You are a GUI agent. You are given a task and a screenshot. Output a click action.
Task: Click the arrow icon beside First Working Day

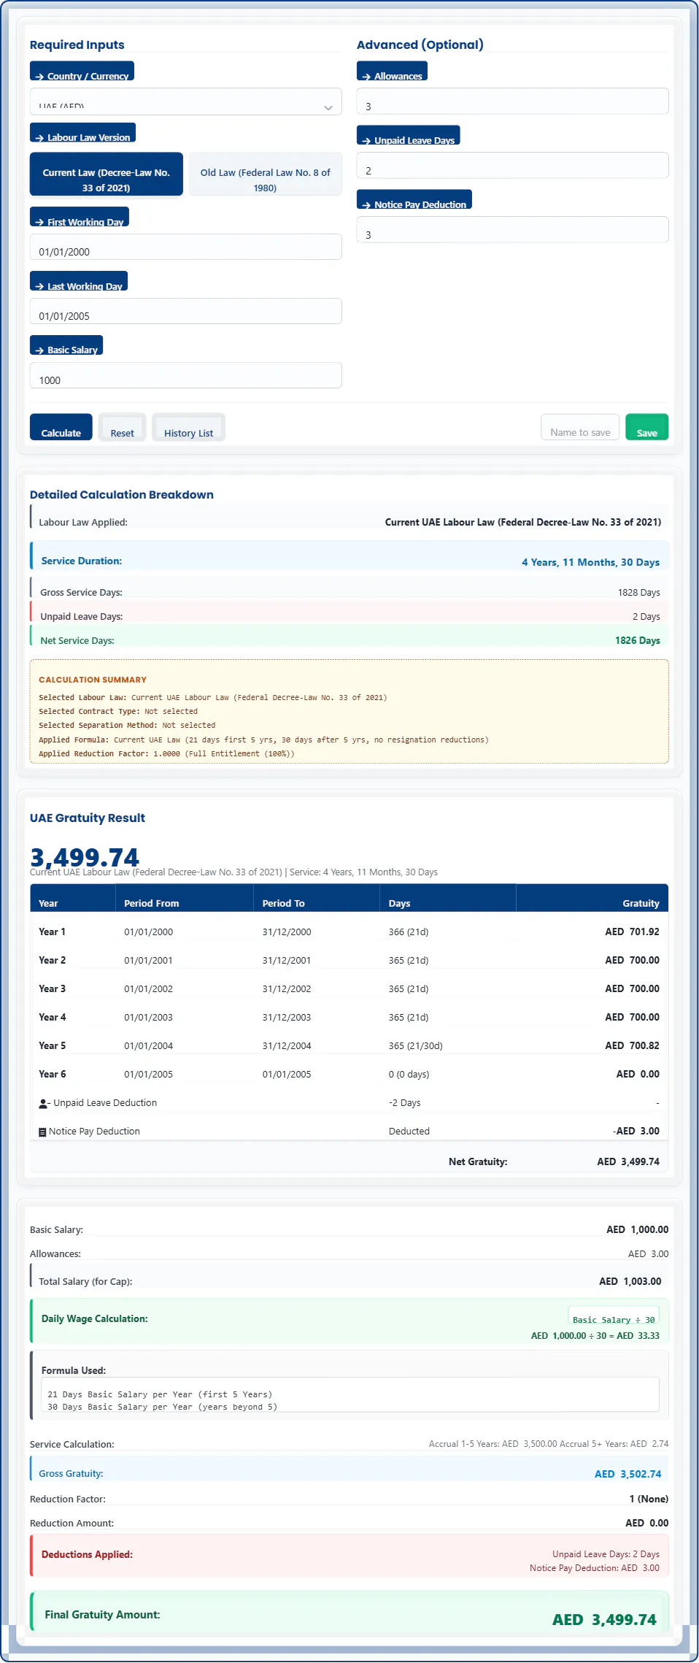click(x=39, y=223)
